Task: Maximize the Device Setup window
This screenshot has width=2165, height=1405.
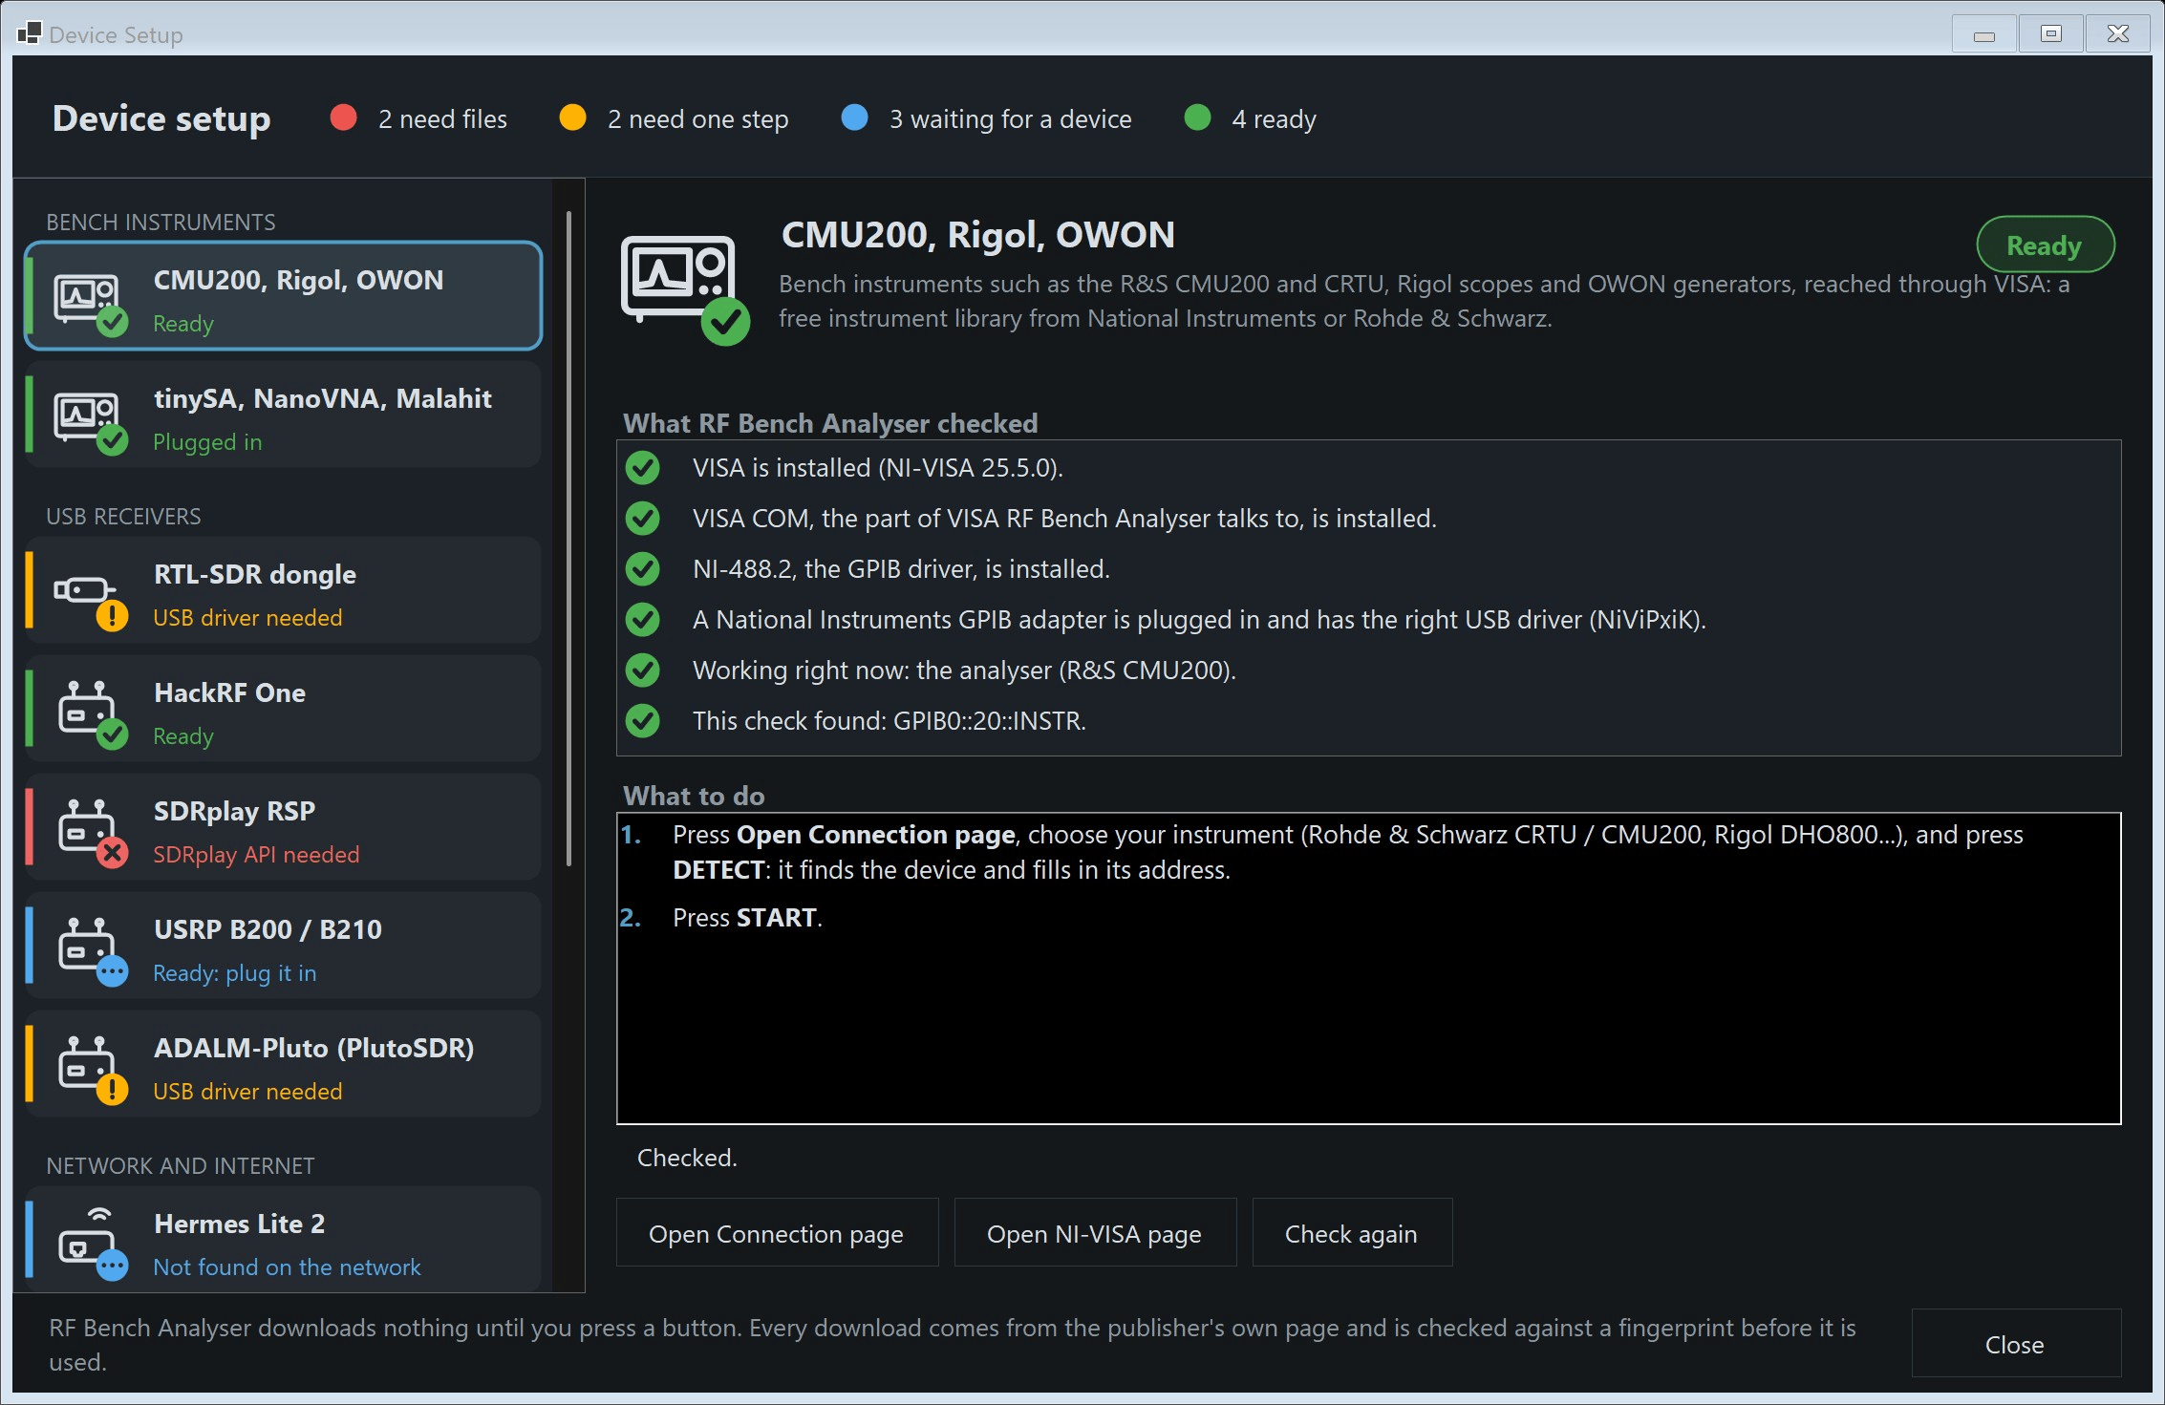Action: pyautogui.click(x=2051, y=34)
